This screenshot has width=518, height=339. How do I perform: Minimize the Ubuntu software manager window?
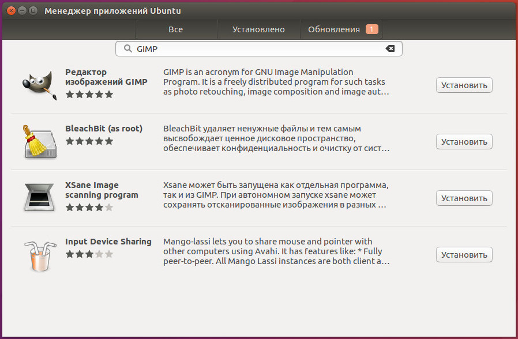(22, 10)
